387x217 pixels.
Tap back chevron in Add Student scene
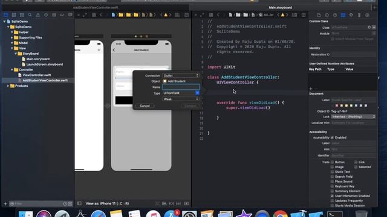click(x=114, y=50)
